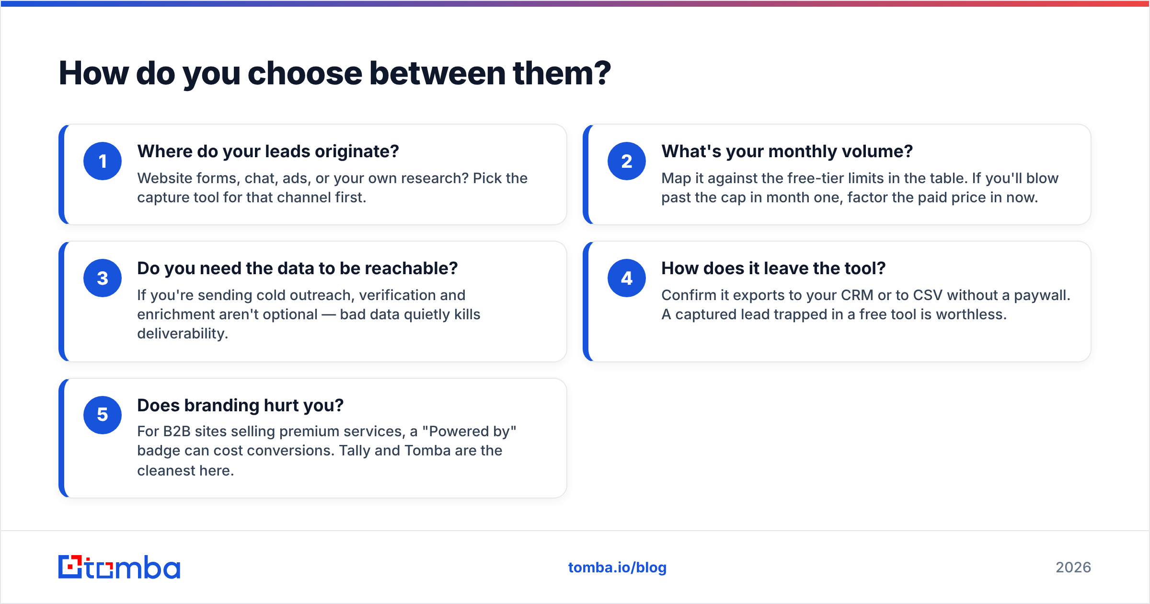Screen dimensions: 1150x604
Task: Click the blue number 3 circle badge
Action: 103,278
